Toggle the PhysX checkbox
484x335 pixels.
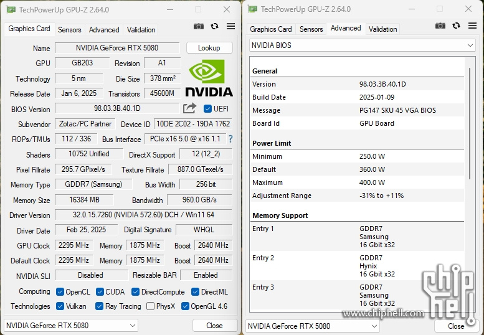(x=150, y=306)
